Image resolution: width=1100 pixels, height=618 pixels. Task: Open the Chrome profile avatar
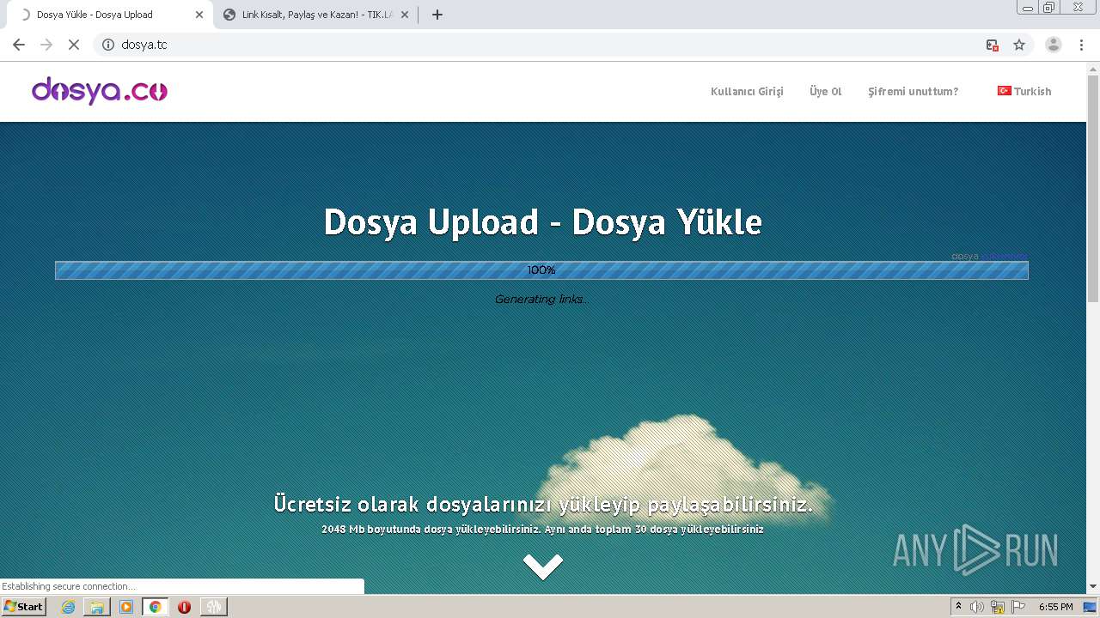tap(1054, 45)
